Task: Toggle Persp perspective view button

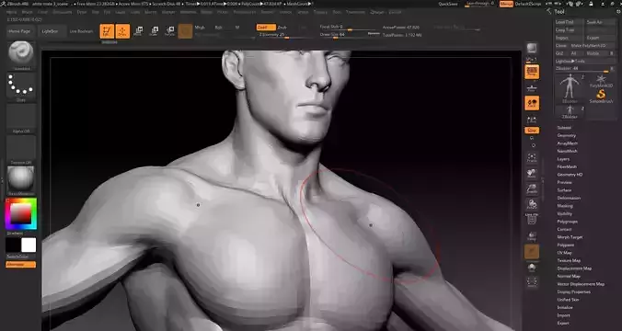Action: (532, 72)
